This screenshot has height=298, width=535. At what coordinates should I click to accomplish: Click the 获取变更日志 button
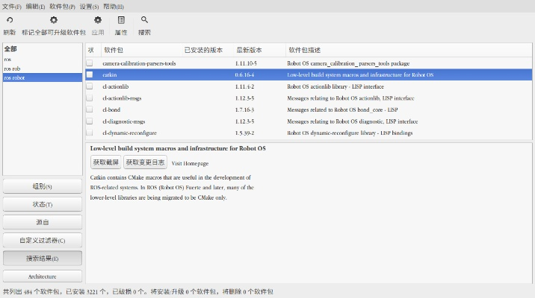click(x=145, y=162)
